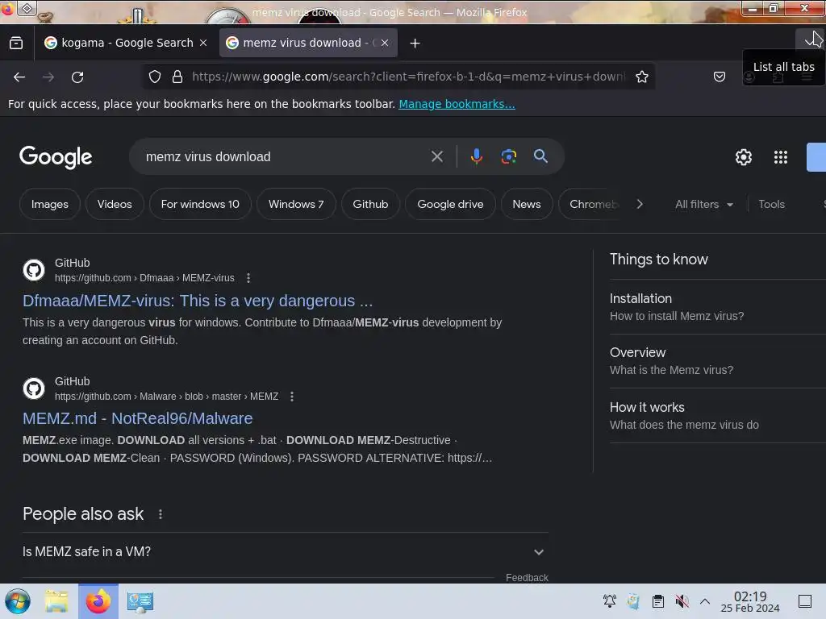826x619 pixels.
Task: Open Google apps grid
Action: pyautogui.click(x=781, y=157)
